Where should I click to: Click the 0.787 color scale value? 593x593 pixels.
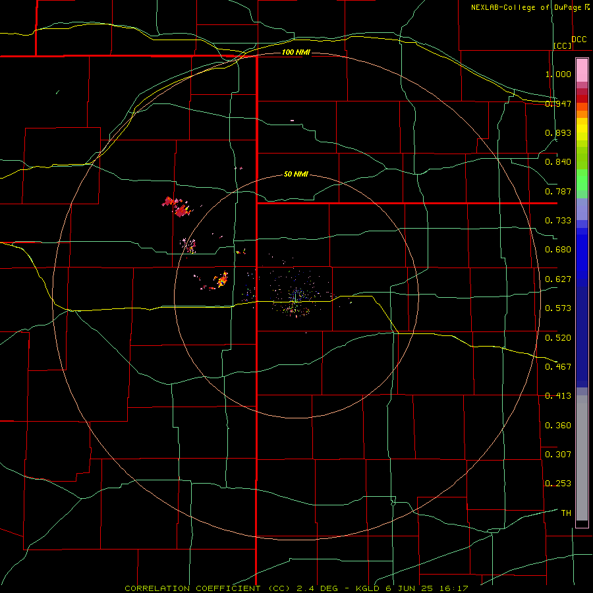coord(558,191)
